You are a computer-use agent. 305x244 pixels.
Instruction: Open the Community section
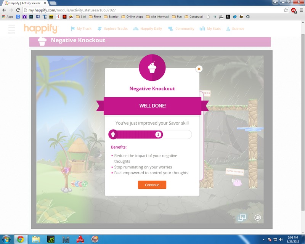181,29
